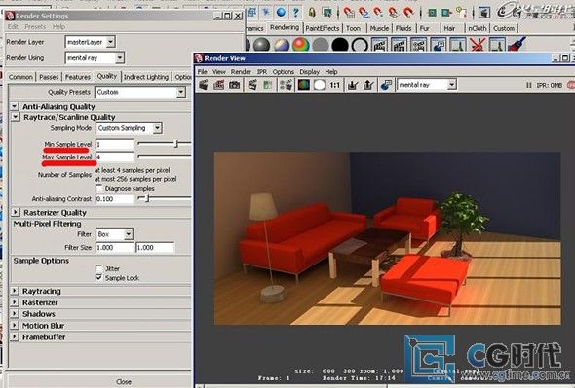Image resolution: width=575 pixels, height=388 pixels.
Task: Click the render region icon
Action: tap(219, 85)
